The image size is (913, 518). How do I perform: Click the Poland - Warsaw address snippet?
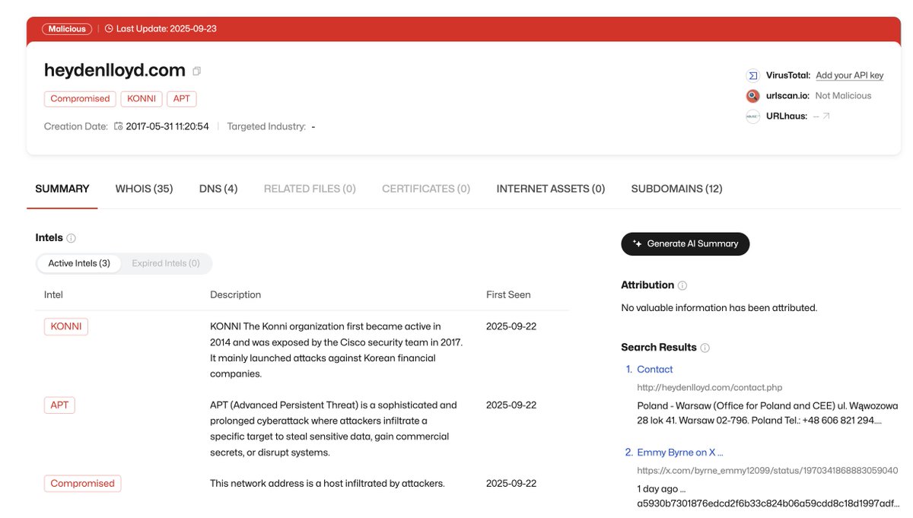point(768,413)
